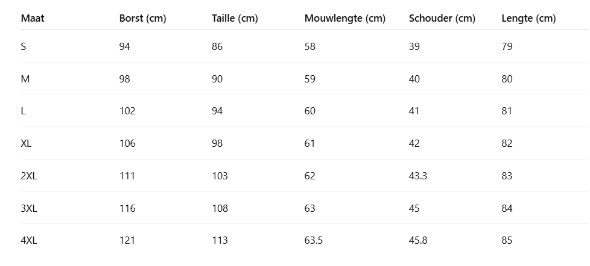Viewport: 590px width, 266px height.
Task: Select the 2XL size row label
Action: [x=28, y=176]
